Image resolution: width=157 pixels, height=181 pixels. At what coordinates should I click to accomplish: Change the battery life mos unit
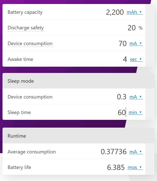coord(135,167)
